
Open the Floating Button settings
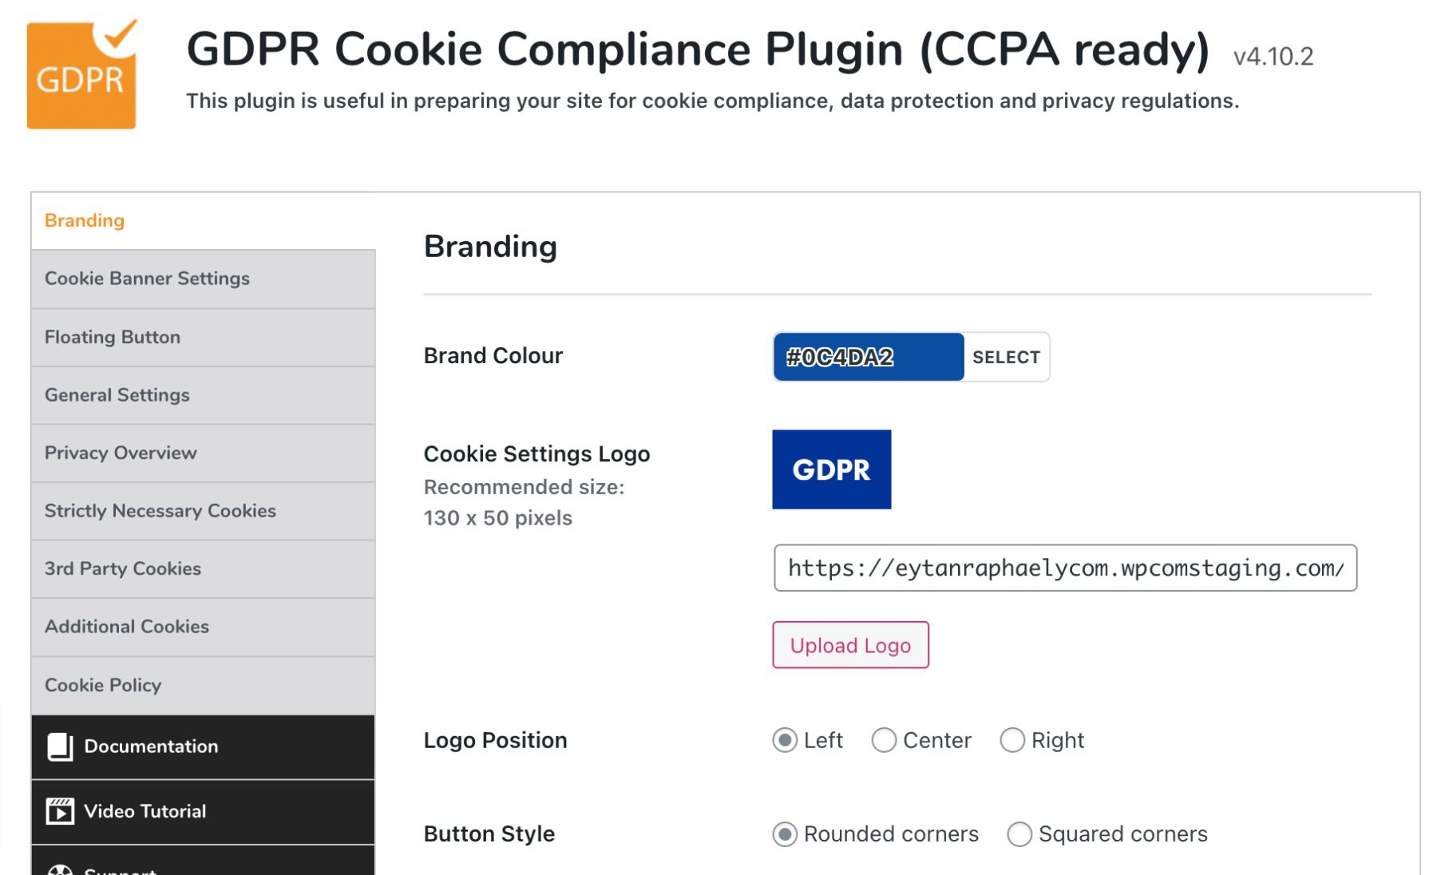pos(113,337)
